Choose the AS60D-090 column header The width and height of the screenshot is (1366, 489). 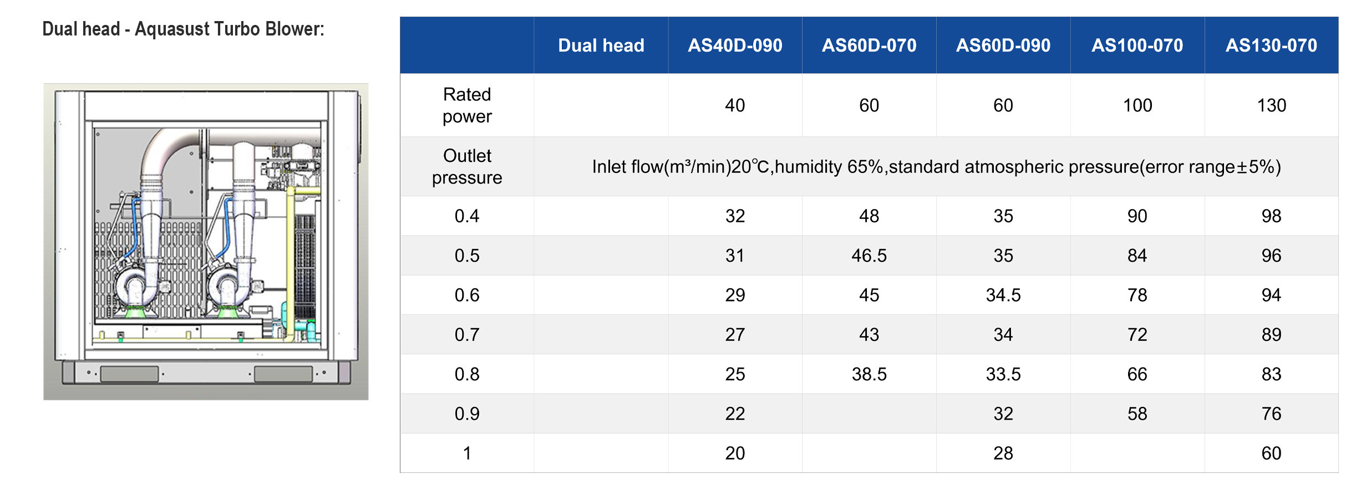click(1003, 45)
